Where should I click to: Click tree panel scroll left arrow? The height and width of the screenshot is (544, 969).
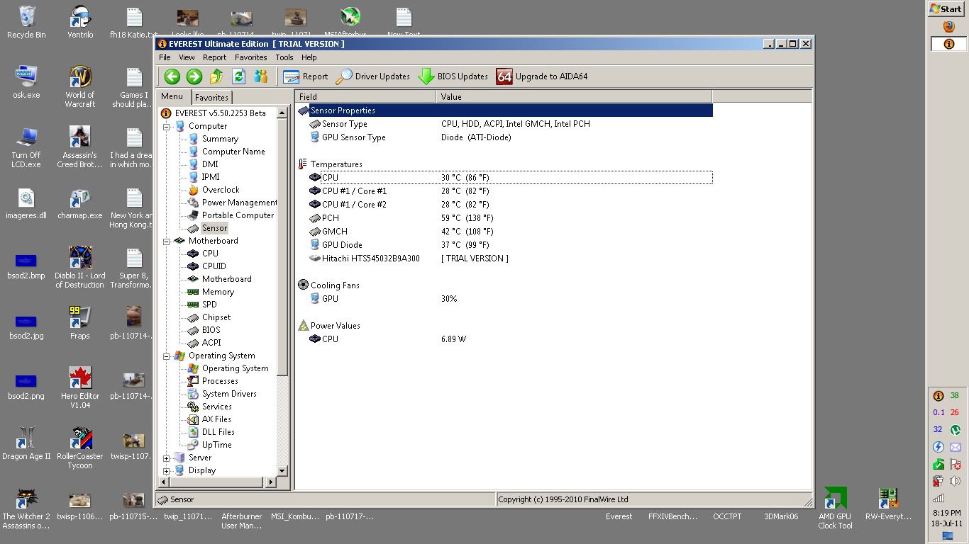click(164, 482)
